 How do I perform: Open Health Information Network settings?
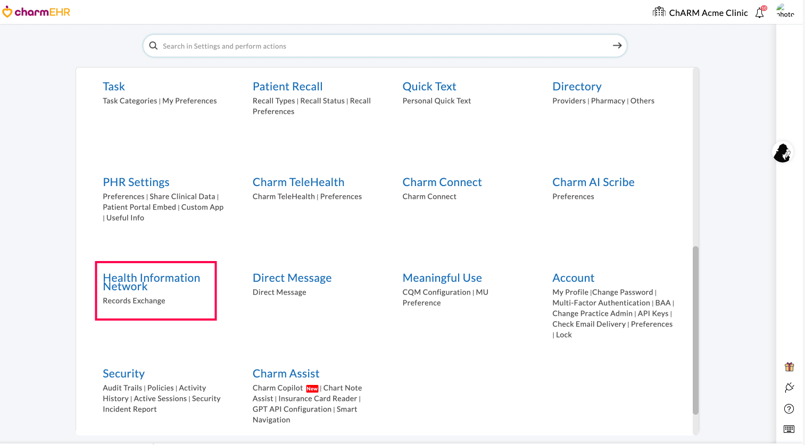click(x=152, y=282)
